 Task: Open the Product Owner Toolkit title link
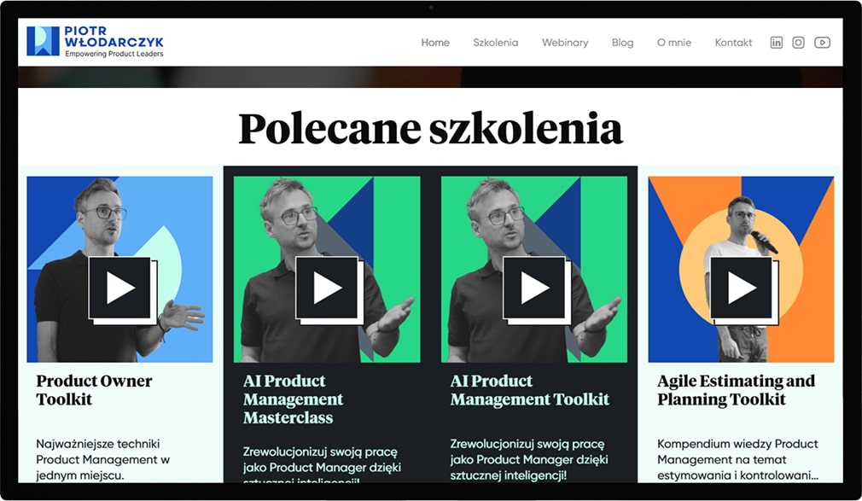(x=94, y=390)
